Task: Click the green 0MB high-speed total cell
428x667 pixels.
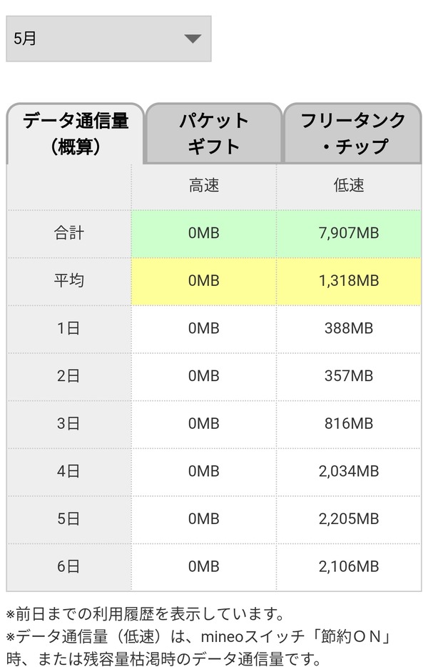Action: (204, 233)
